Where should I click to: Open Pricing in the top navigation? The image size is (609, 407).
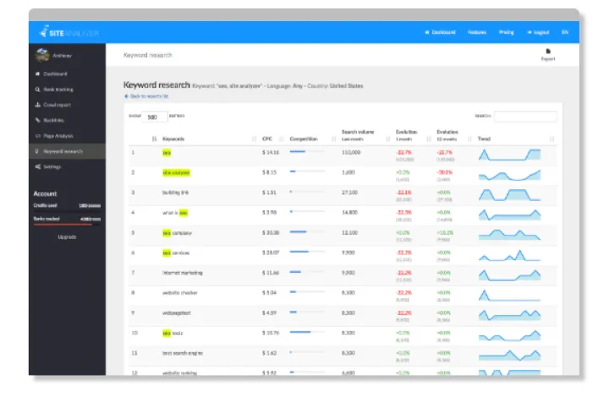click(x=506, y=32)
